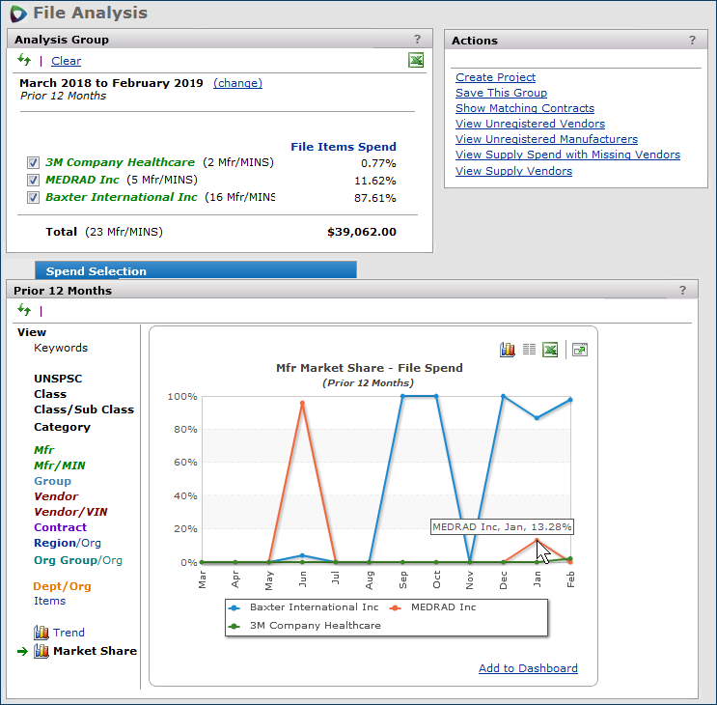The image size is (717, 705).
Task: Open help for Prior 12 Months panel
Action: point(682,290)
